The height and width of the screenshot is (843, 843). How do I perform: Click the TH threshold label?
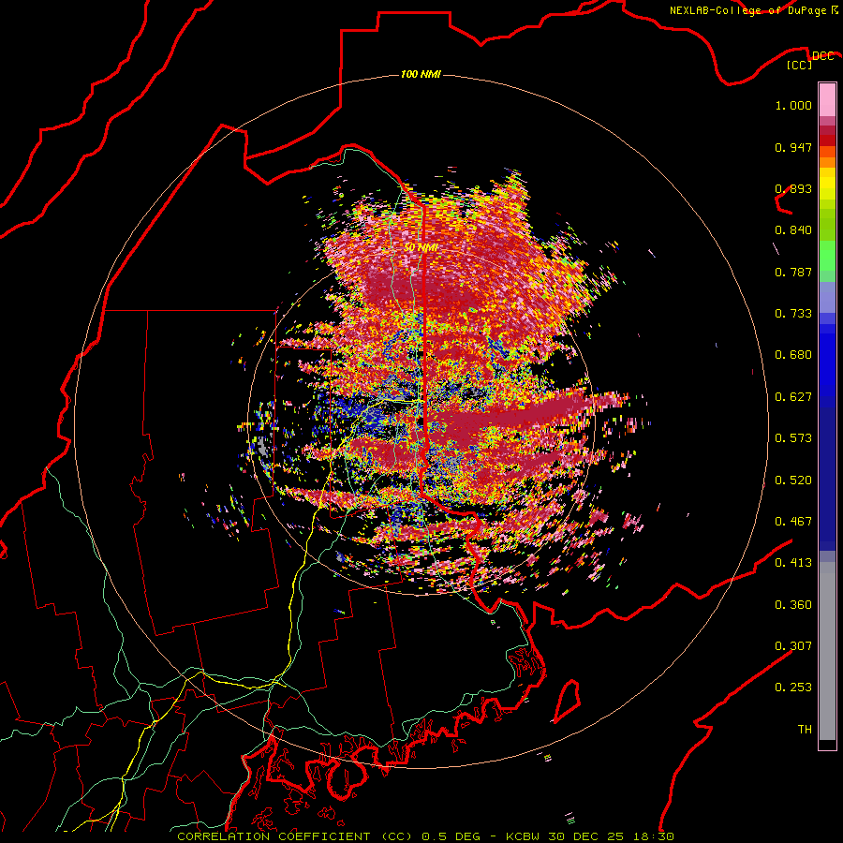[805, 730]
